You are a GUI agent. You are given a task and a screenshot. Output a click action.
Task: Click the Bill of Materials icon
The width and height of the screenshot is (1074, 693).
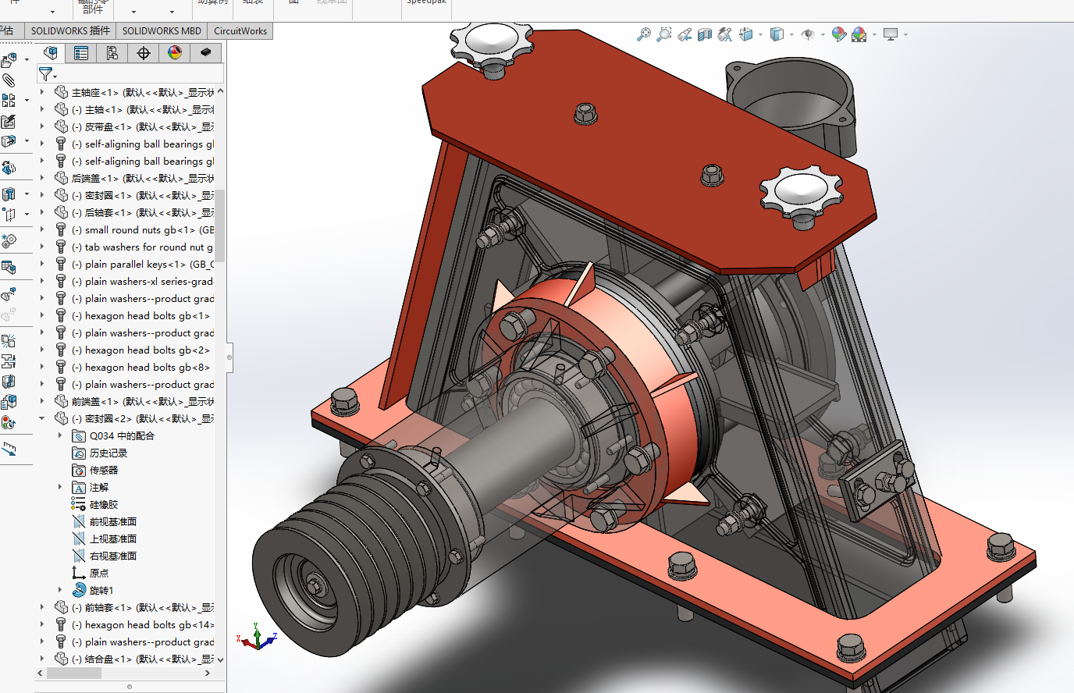[x=9, y=267]
